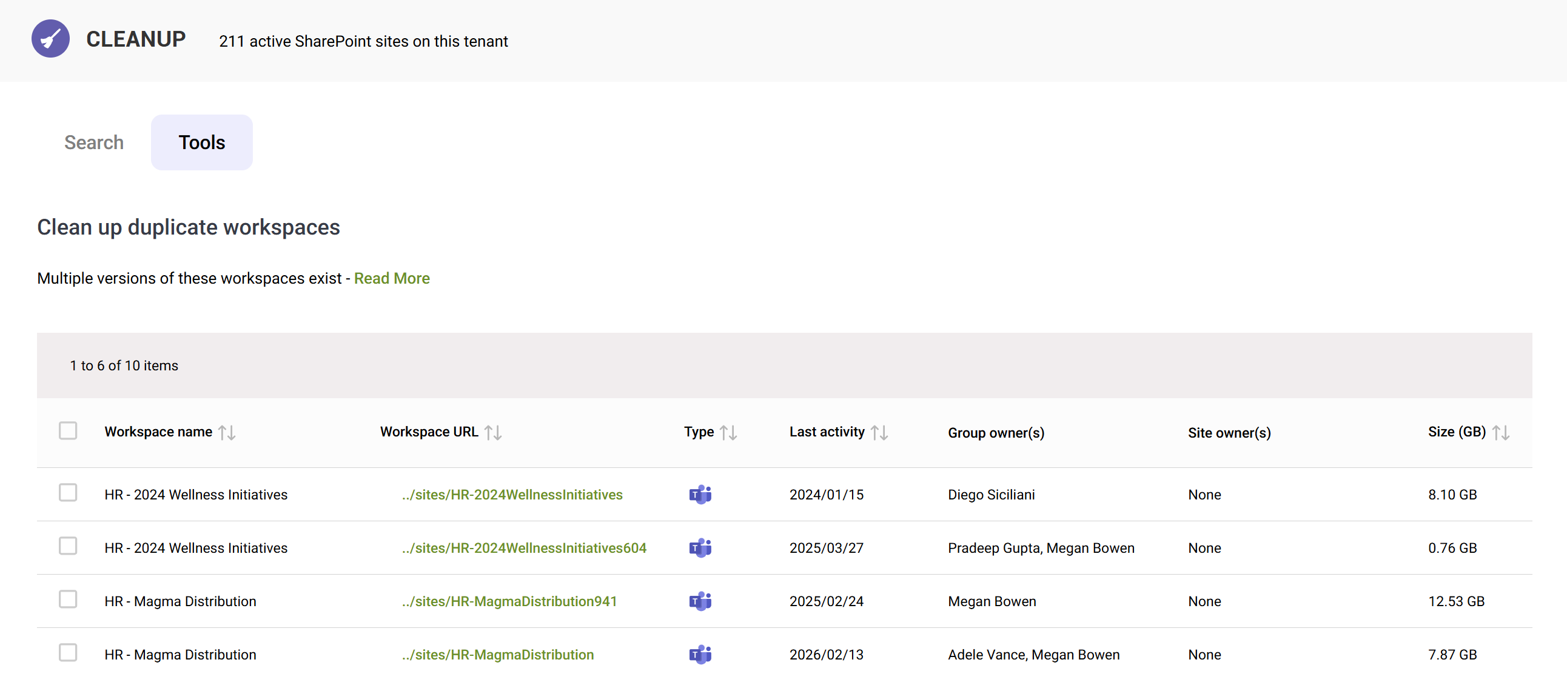Sort by Size (GB) arrows icon
This screenshot has height=691, width=1567.
(x=1500, y=433)
